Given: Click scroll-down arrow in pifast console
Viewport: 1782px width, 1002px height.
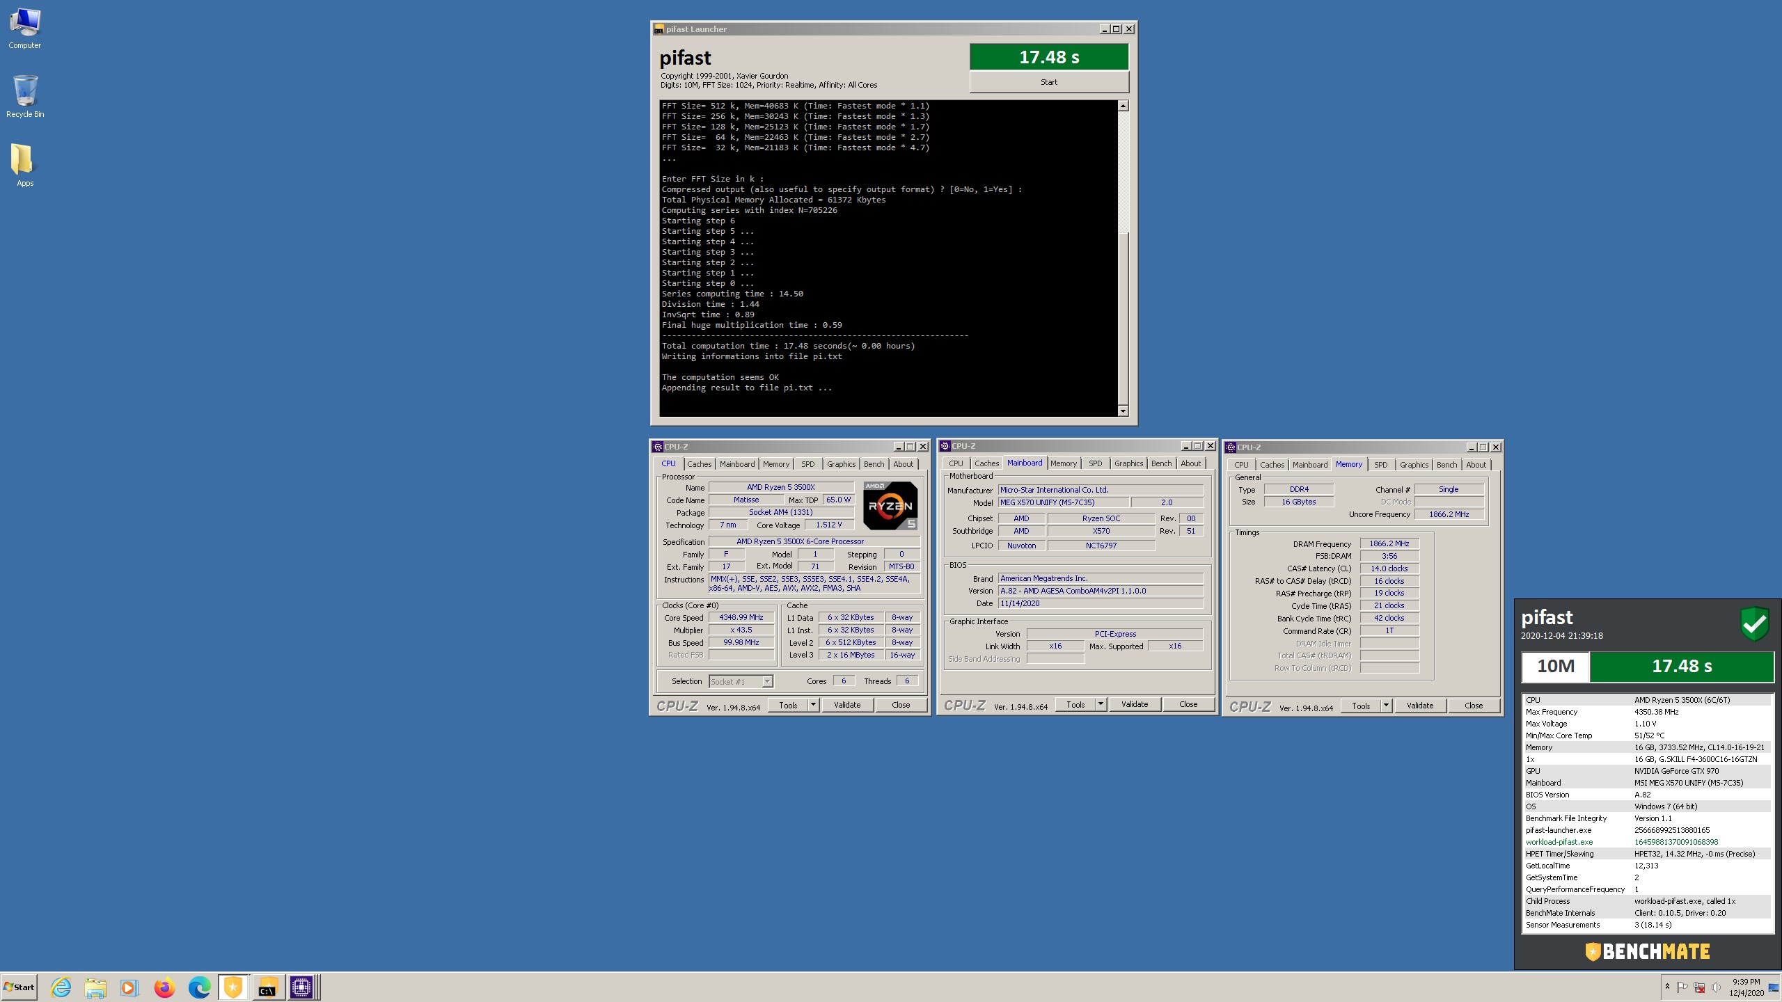Looking at the screenshot, I should coord(1123,411).
